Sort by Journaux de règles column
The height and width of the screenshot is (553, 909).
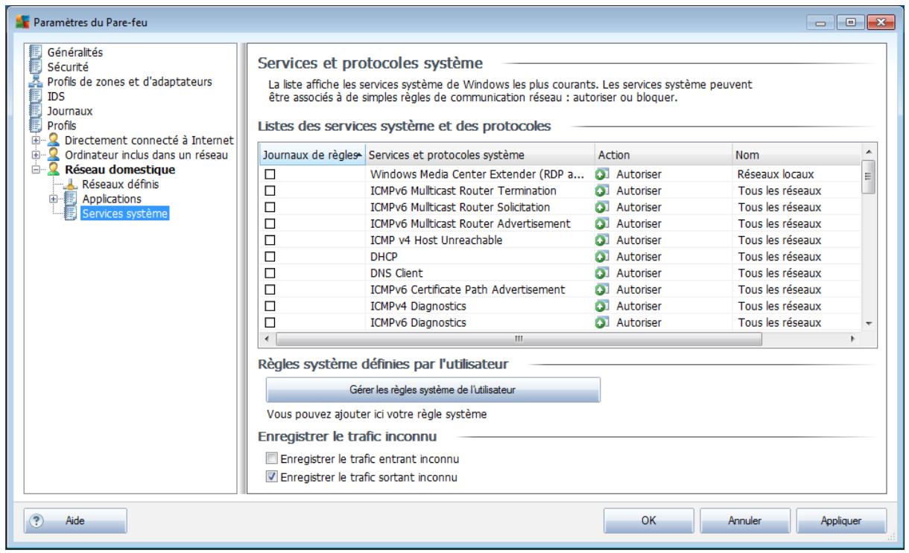[312, 156]
